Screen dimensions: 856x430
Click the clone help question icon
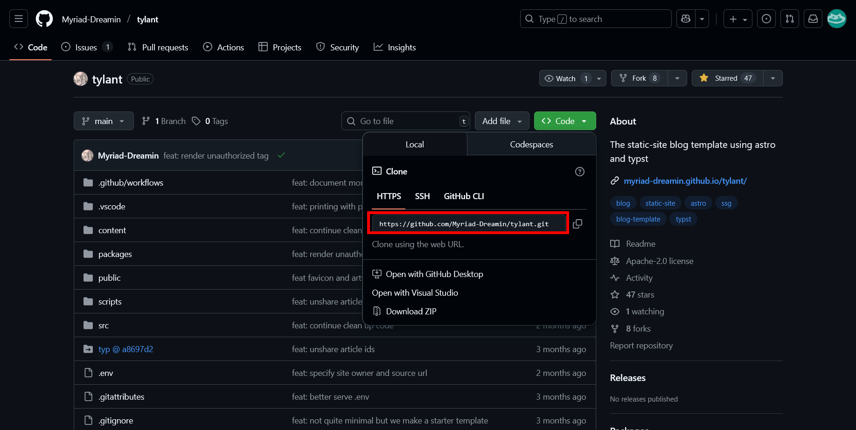(x=580, y=172)
